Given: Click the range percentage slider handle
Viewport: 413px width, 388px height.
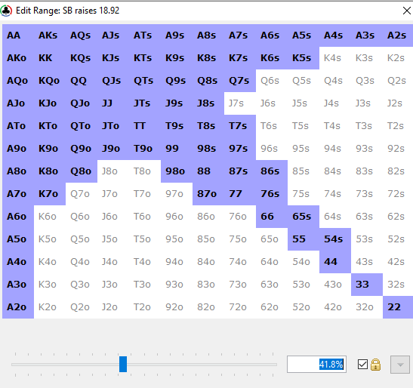Looking at the screenshot, I should click(x=123, y=365).
